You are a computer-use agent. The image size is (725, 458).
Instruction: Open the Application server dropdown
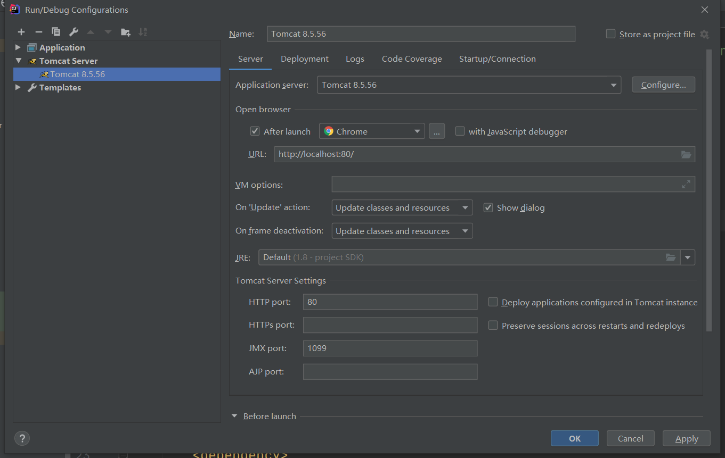pyautogui.click(x=469, y=85)
